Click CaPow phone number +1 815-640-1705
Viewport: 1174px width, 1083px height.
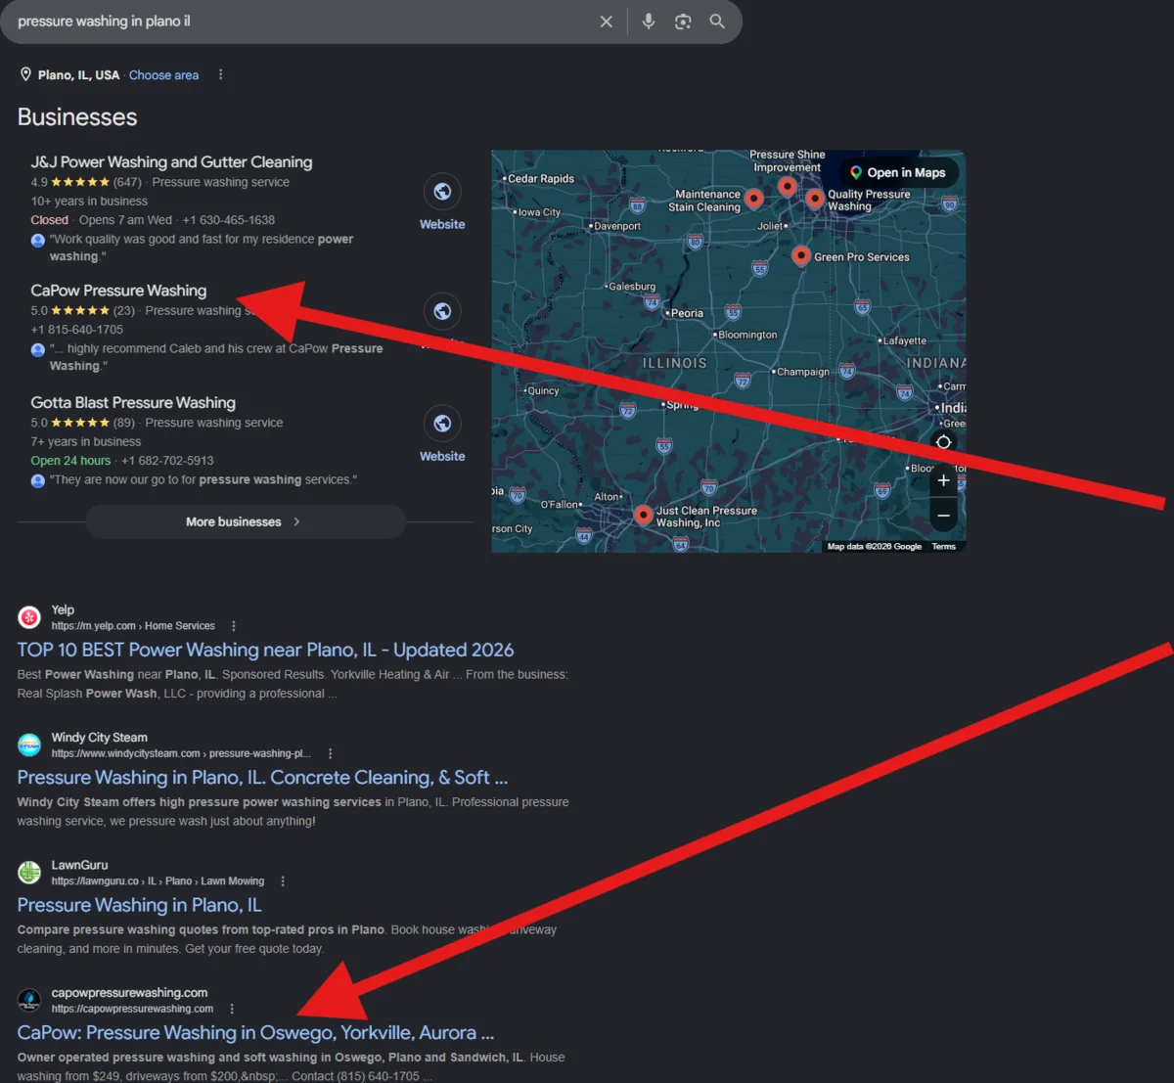pyautogui.click(x=76, y=330)
